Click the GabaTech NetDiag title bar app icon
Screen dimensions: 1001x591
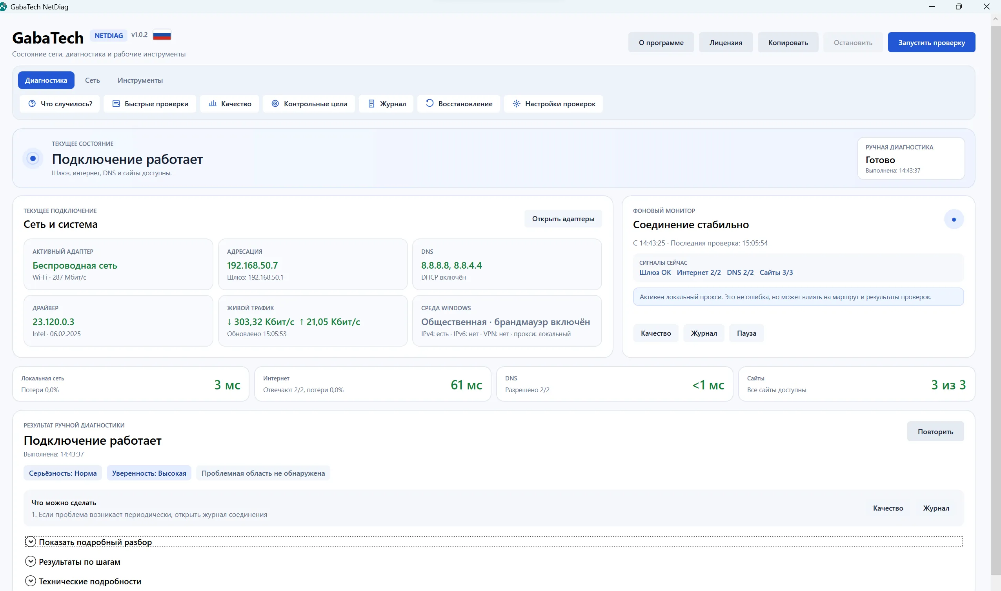click(3, 7)
